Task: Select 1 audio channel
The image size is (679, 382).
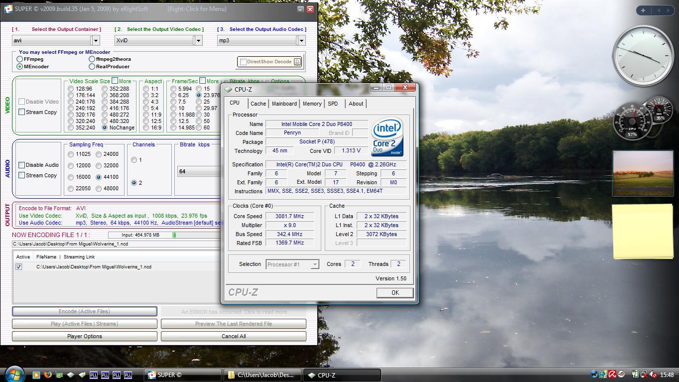Action: click(x=134, y=160)
